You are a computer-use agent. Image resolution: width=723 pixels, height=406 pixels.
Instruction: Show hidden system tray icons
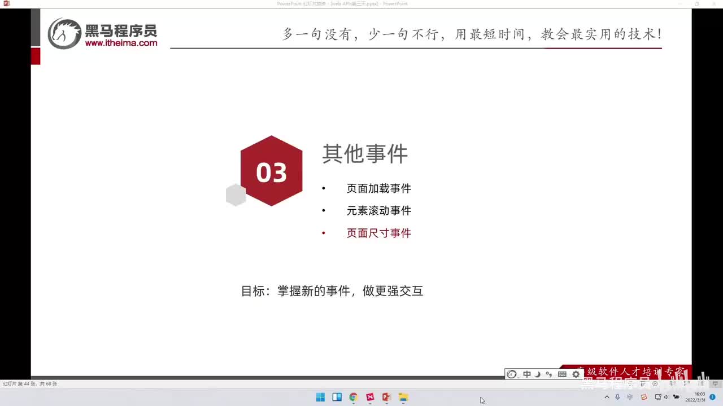pos(607,397)
